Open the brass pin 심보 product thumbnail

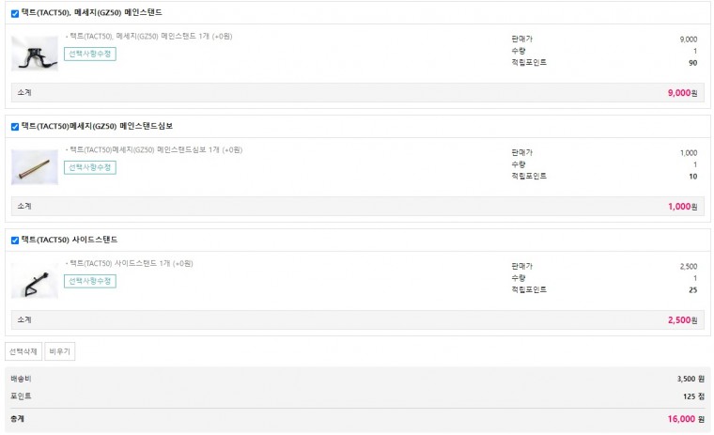click(35, 167)
